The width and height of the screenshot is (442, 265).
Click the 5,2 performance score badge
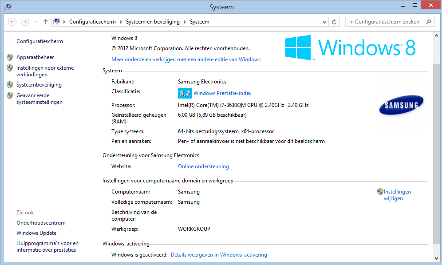tap(185, 93)
